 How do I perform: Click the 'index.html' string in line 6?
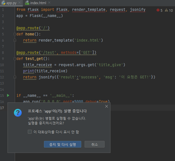(87, 40)
